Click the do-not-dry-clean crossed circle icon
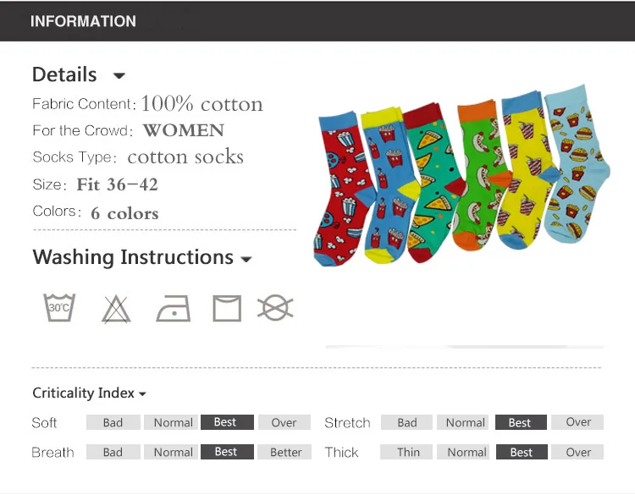 (x=275, y=308)
